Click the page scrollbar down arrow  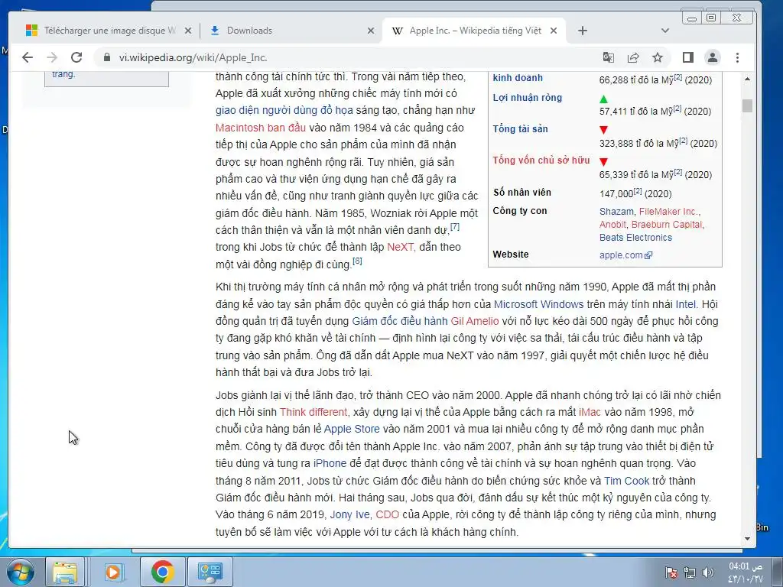(747, 539)
